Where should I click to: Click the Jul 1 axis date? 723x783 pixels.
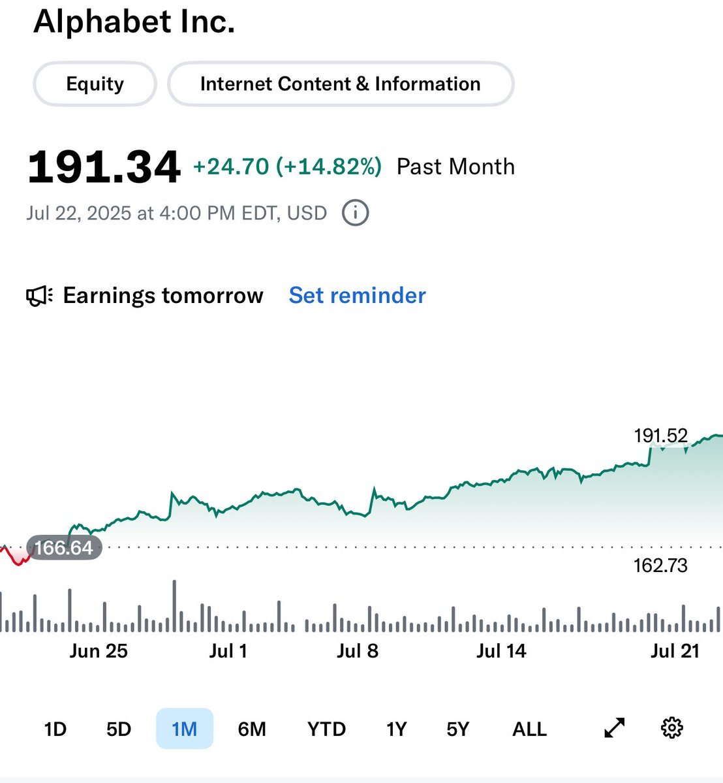pos(228,651)
